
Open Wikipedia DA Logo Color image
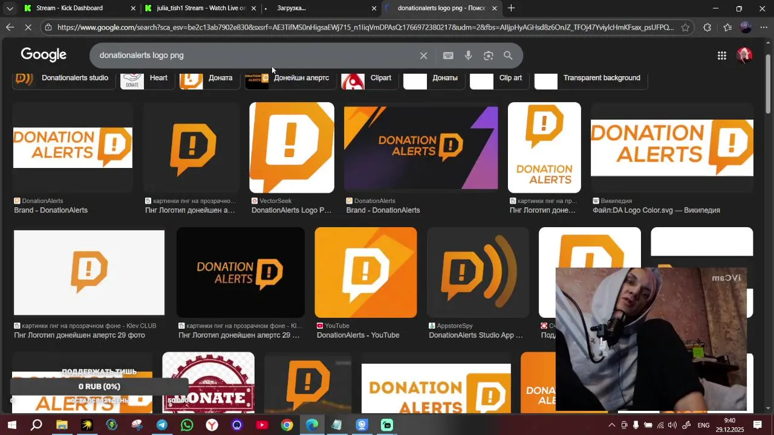pos(672,147)
